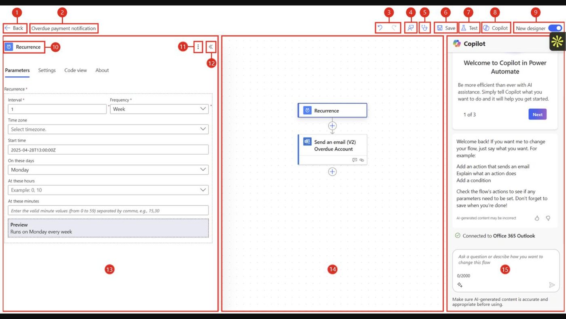This screenshot has width=566, height=319.
Task: Click the Preview summary box
Action: (108, 228)
